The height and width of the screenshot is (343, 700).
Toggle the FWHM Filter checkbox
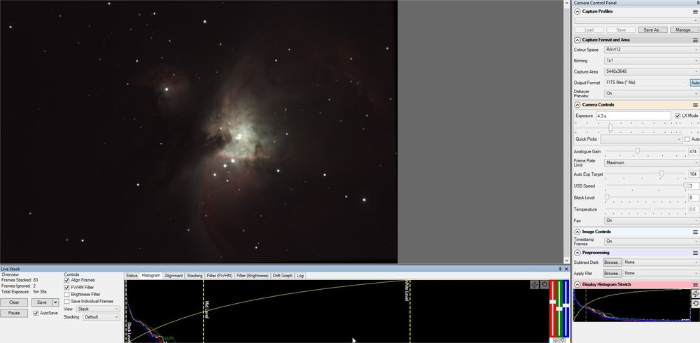[x=67, y=287]
